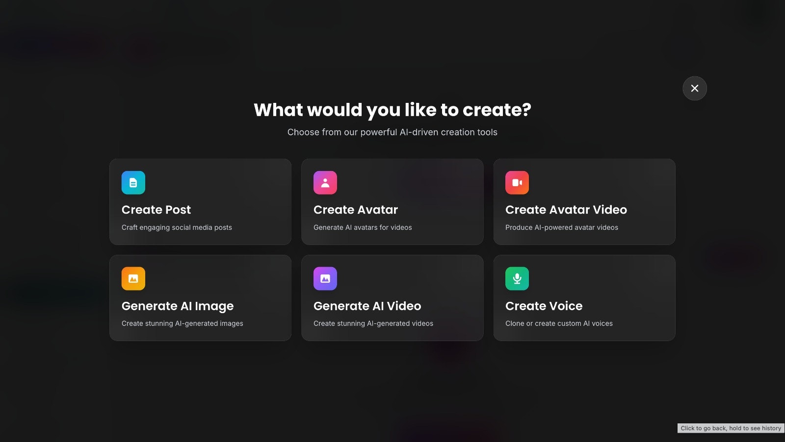Select 'Clone or create custom AI voices' text

click(558, 323)
